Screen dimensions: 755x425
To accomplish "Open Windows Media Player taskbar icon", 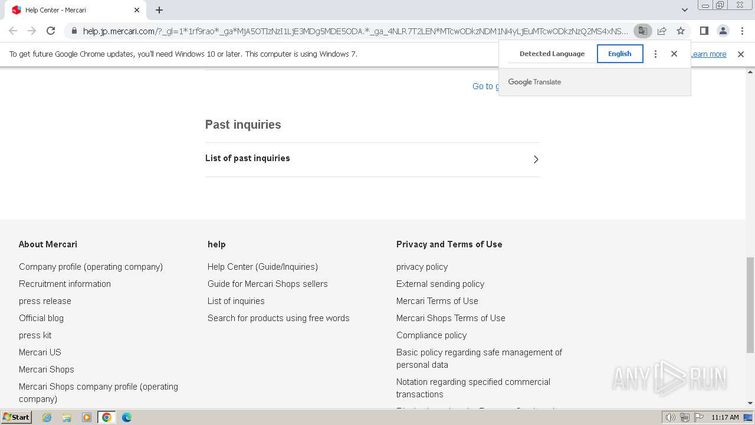I will click(87, 417).
